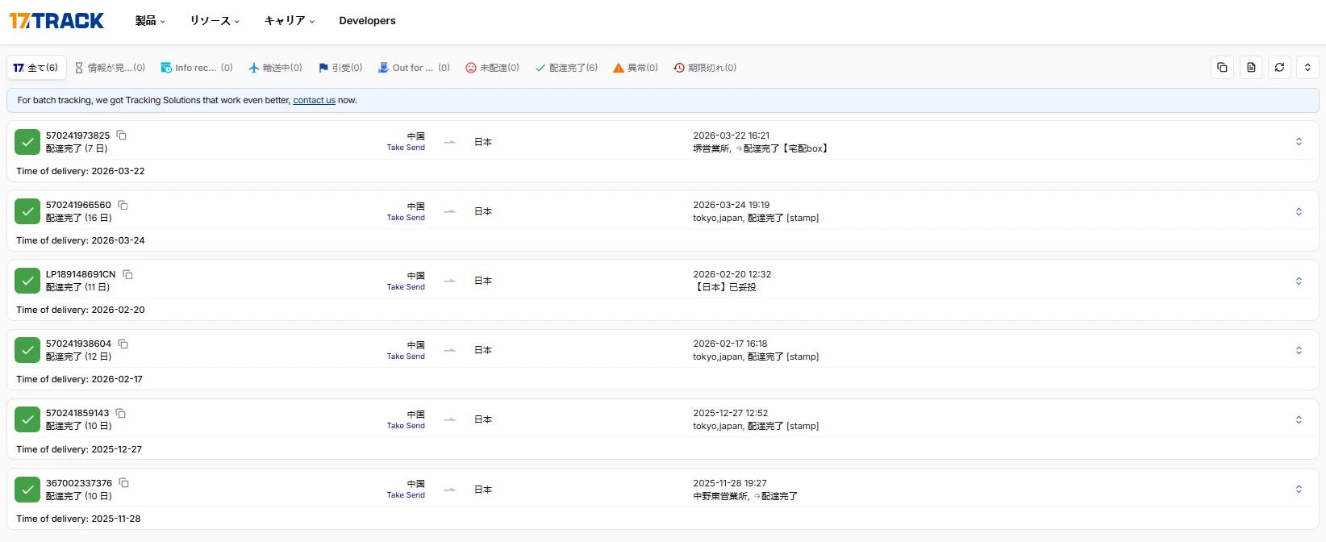Select the 配達完了(6) filter tab
The image size is (1326, 542).
pyautogui.click(x=566, y=68)
